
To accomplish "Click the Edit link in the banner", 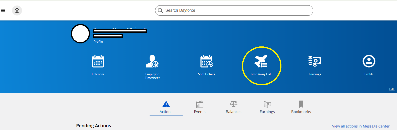I will (392, 89).
